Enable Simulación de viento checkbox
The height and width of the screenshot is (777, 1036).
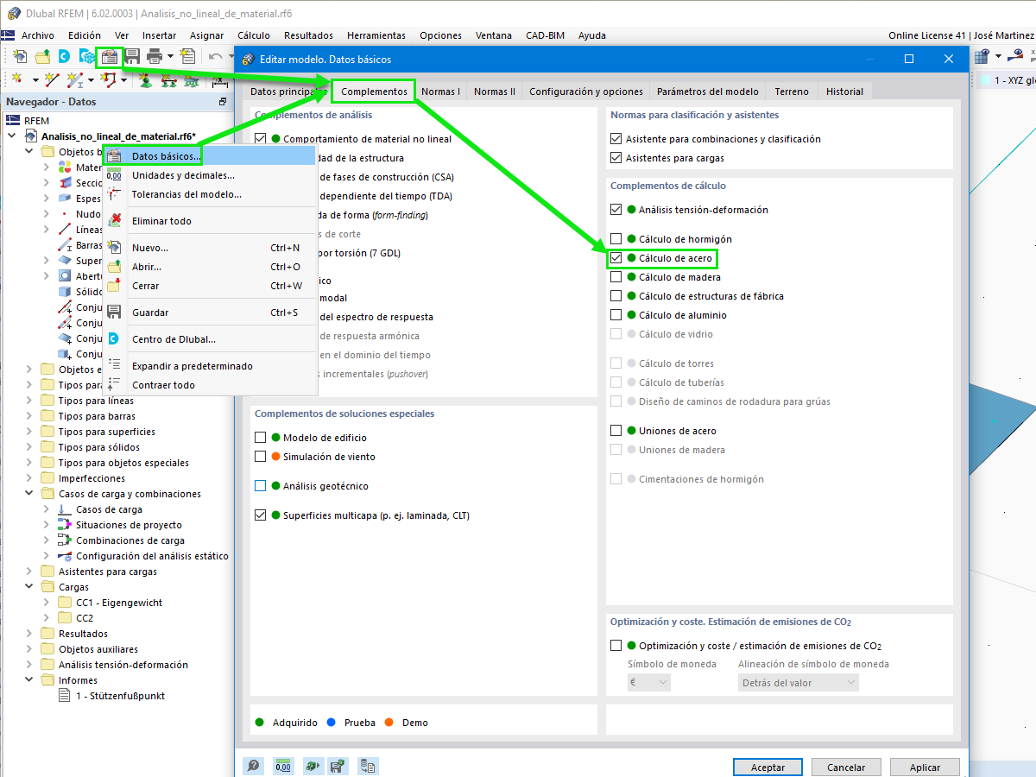click(261, 457)
